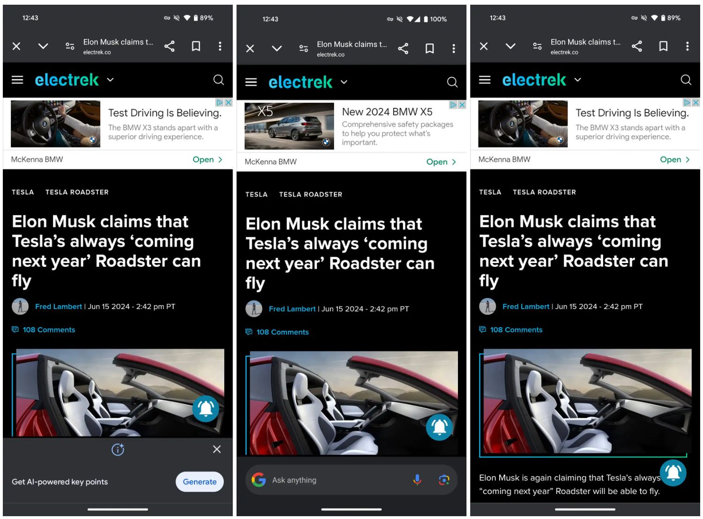The height and width of the screenshot is (519, 703).
Task: Open Google Lens from the search bar
Action: tap(443, 480)
